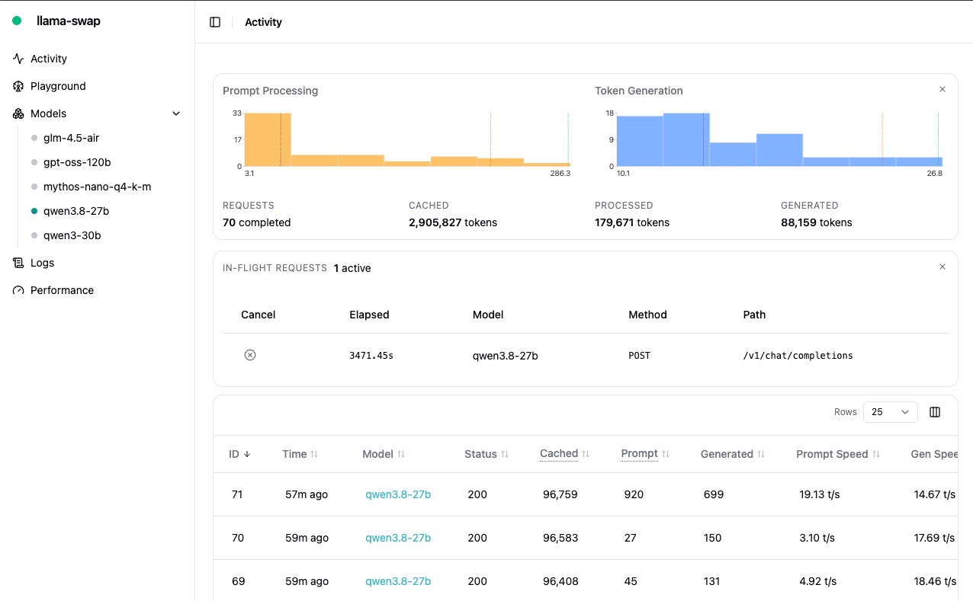Viewport: 973px width, 601px height.
Task: Sort table by Prompt Speed column
Action: [x=838, y=454]
